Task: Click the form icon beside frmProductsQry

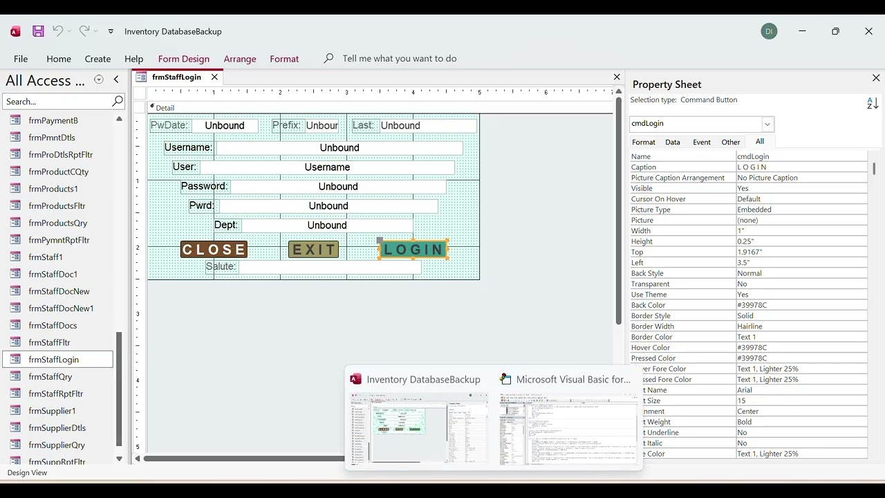Action: [x=15, y=223]
